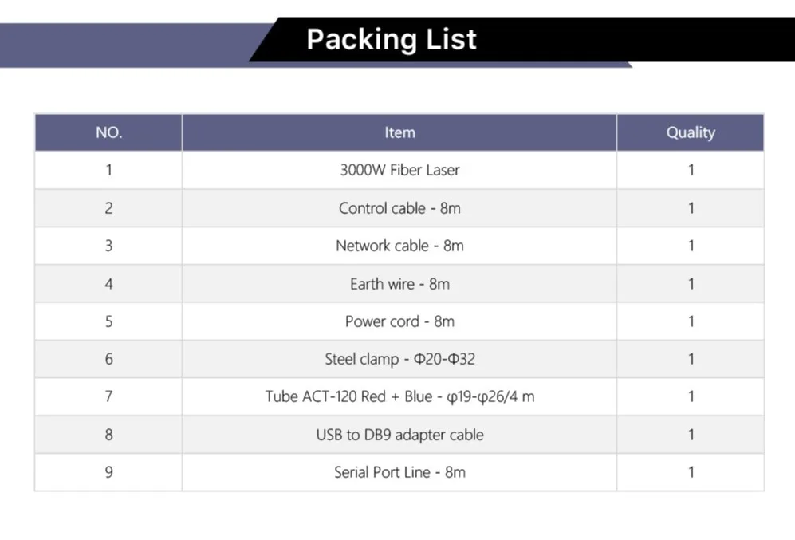Click the Steel clamp Φ20-Φ32 cell

pos(399,358)
